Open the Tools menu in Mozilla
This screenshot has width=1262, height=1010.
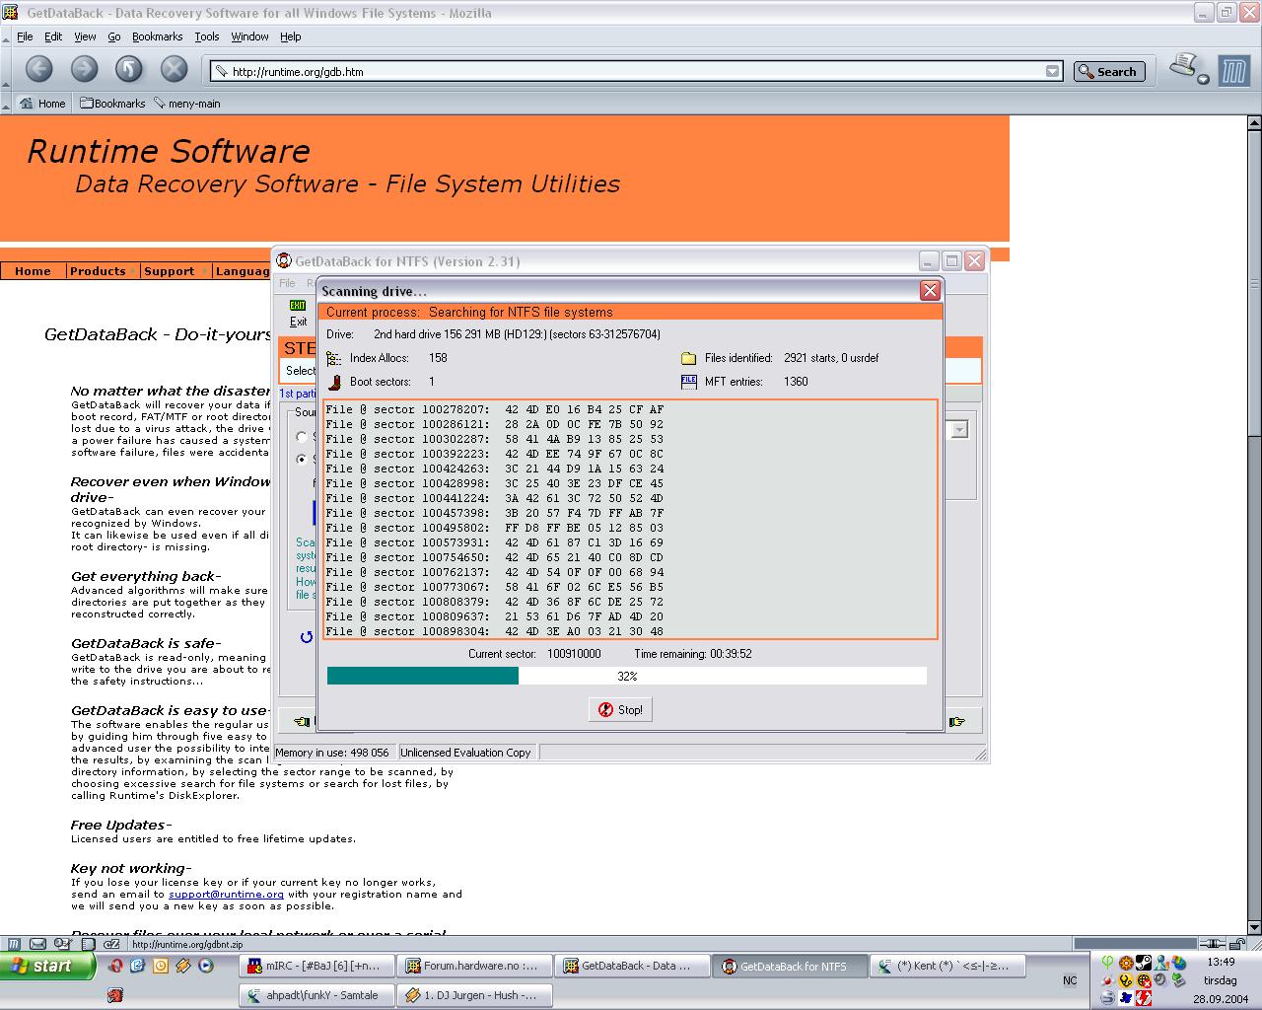[x=207, y=36]
